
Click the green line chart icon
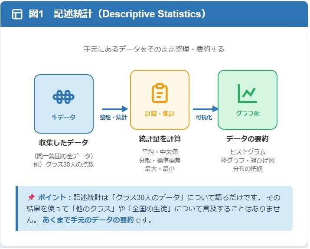[x=247, y=93]
